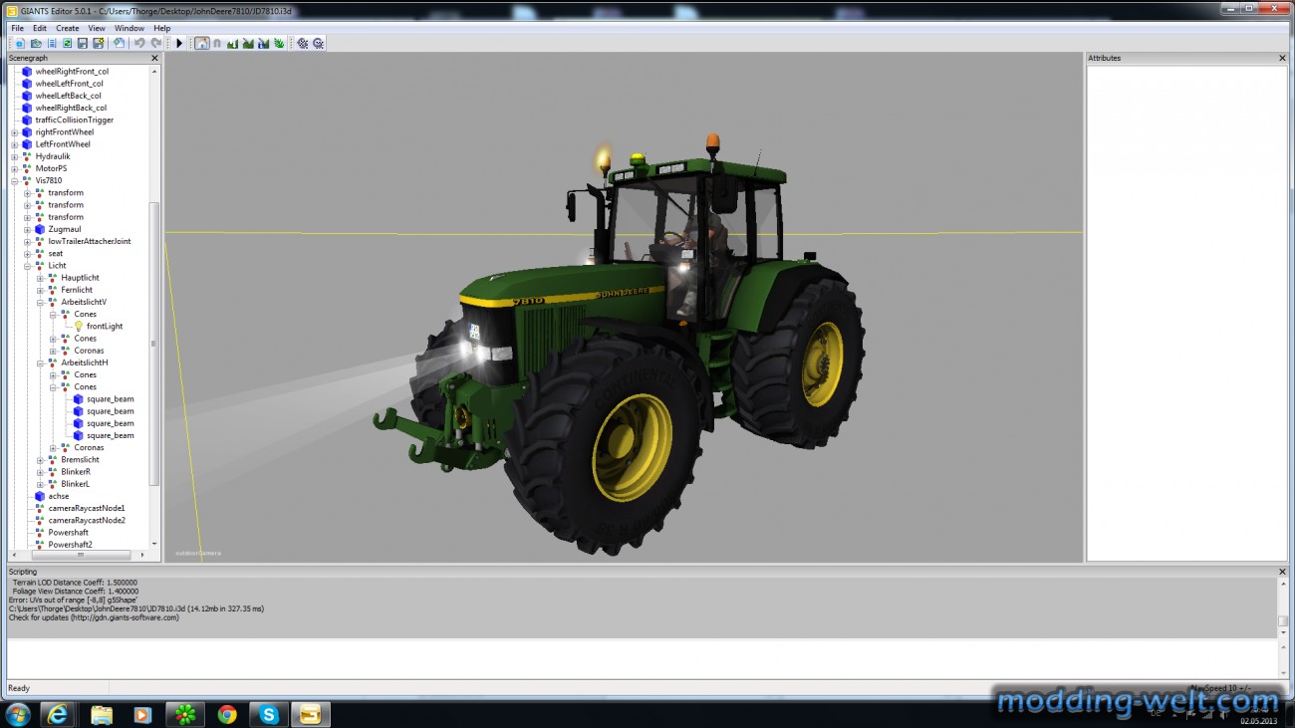Open the Help menu

point(162,28)
